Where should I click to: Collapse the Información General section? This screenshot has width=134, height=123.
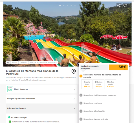click(41, 108)
